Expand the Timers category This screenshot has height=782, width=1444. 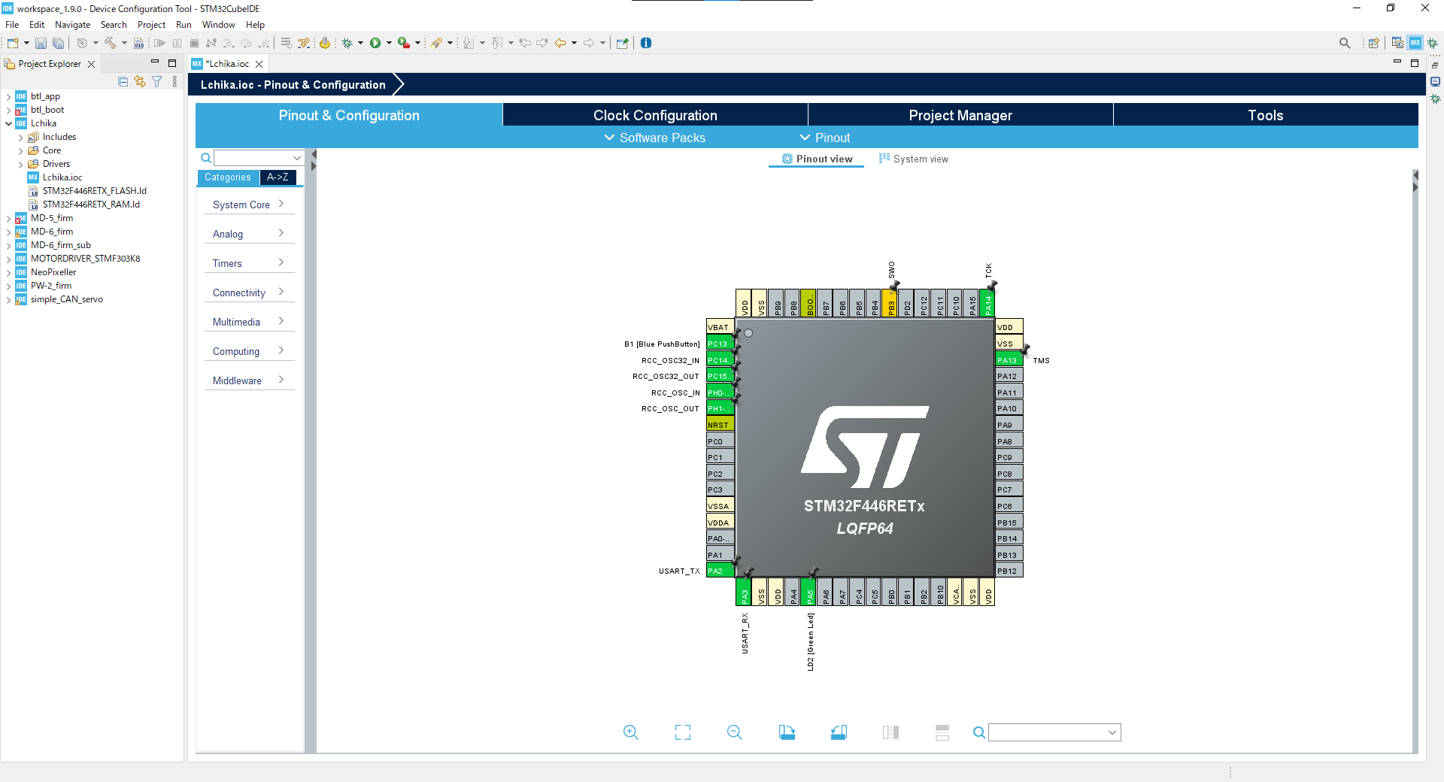(249, 263)
